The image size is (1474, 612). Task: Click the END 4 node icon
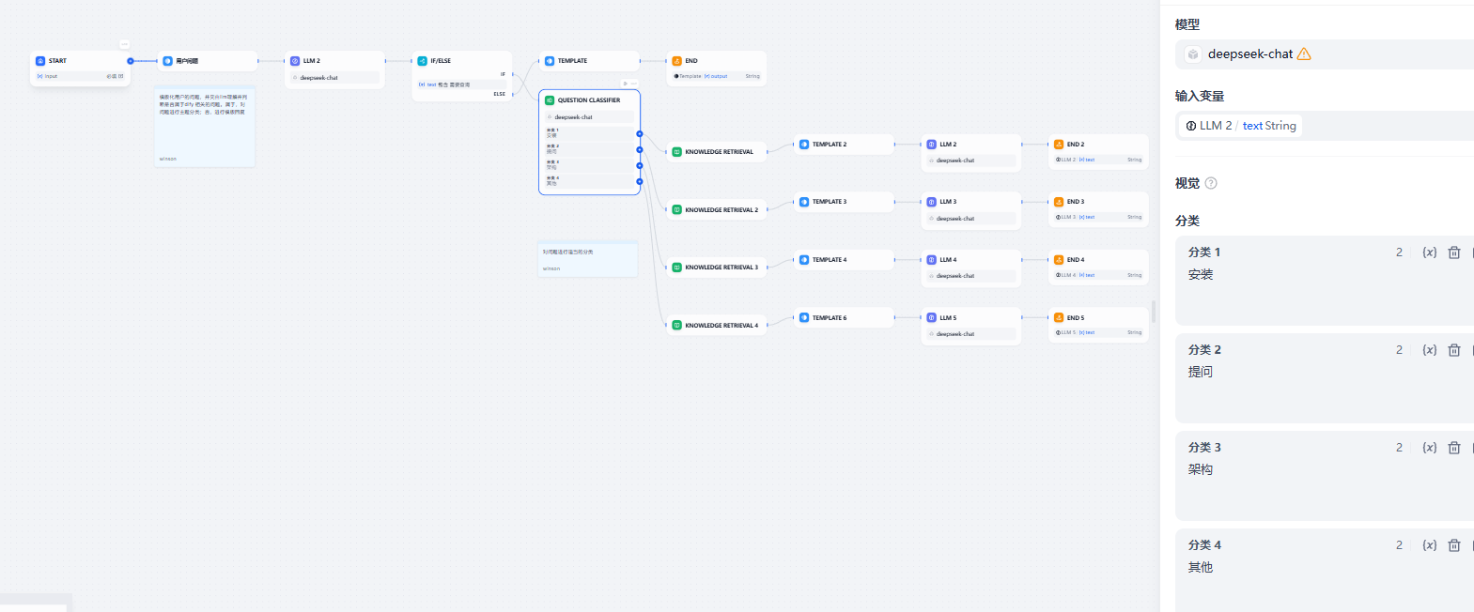click(1059, 260)
